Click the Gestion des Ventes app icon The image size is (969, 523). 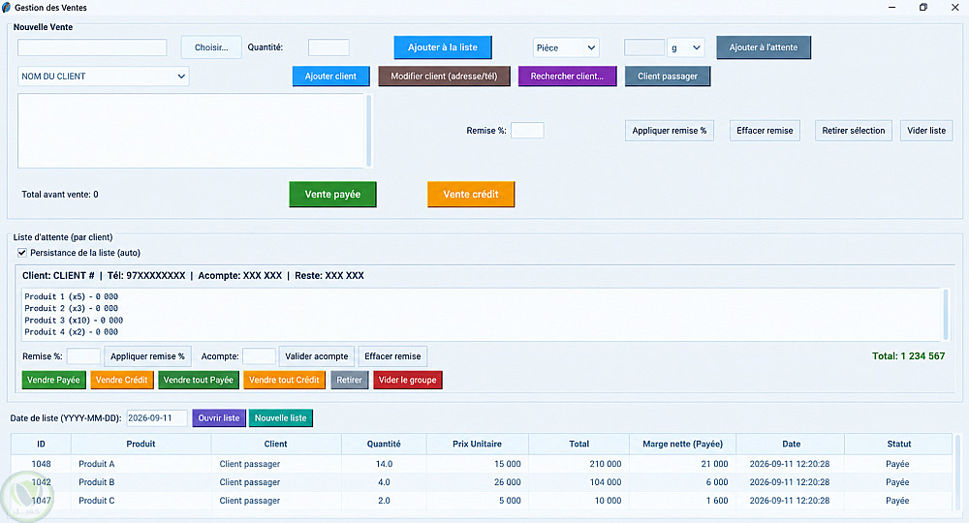click(x=6, y=8)
